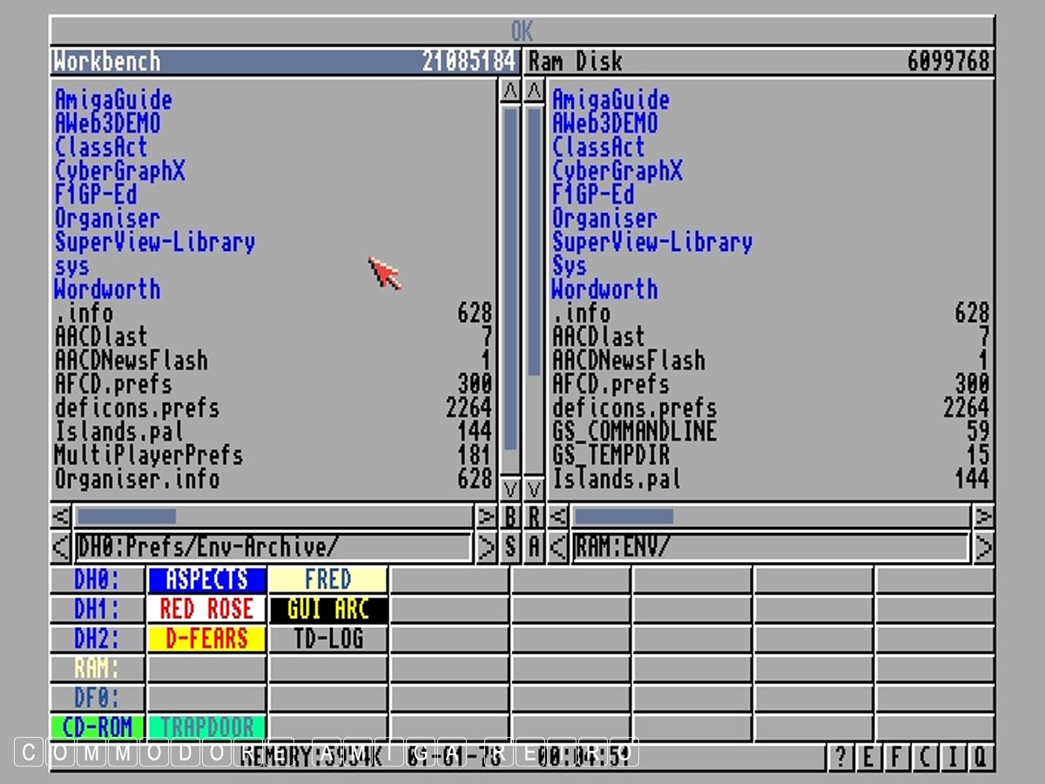Click the C button in bottom-right strip
Screen dimensions: 1045x784
[924, 757]
